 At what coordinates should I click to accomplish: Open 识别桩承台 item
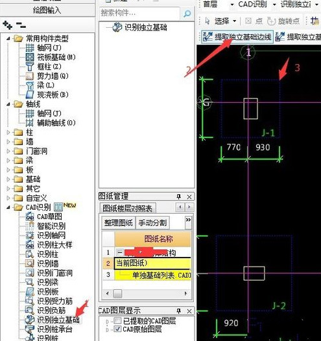(x=49, y=329)
